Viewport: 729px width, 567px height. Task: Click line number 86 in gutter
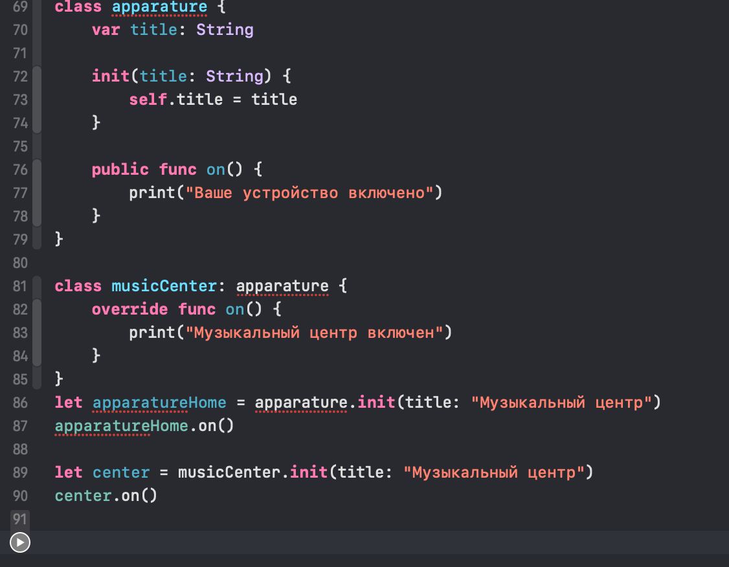click(20, 403)
